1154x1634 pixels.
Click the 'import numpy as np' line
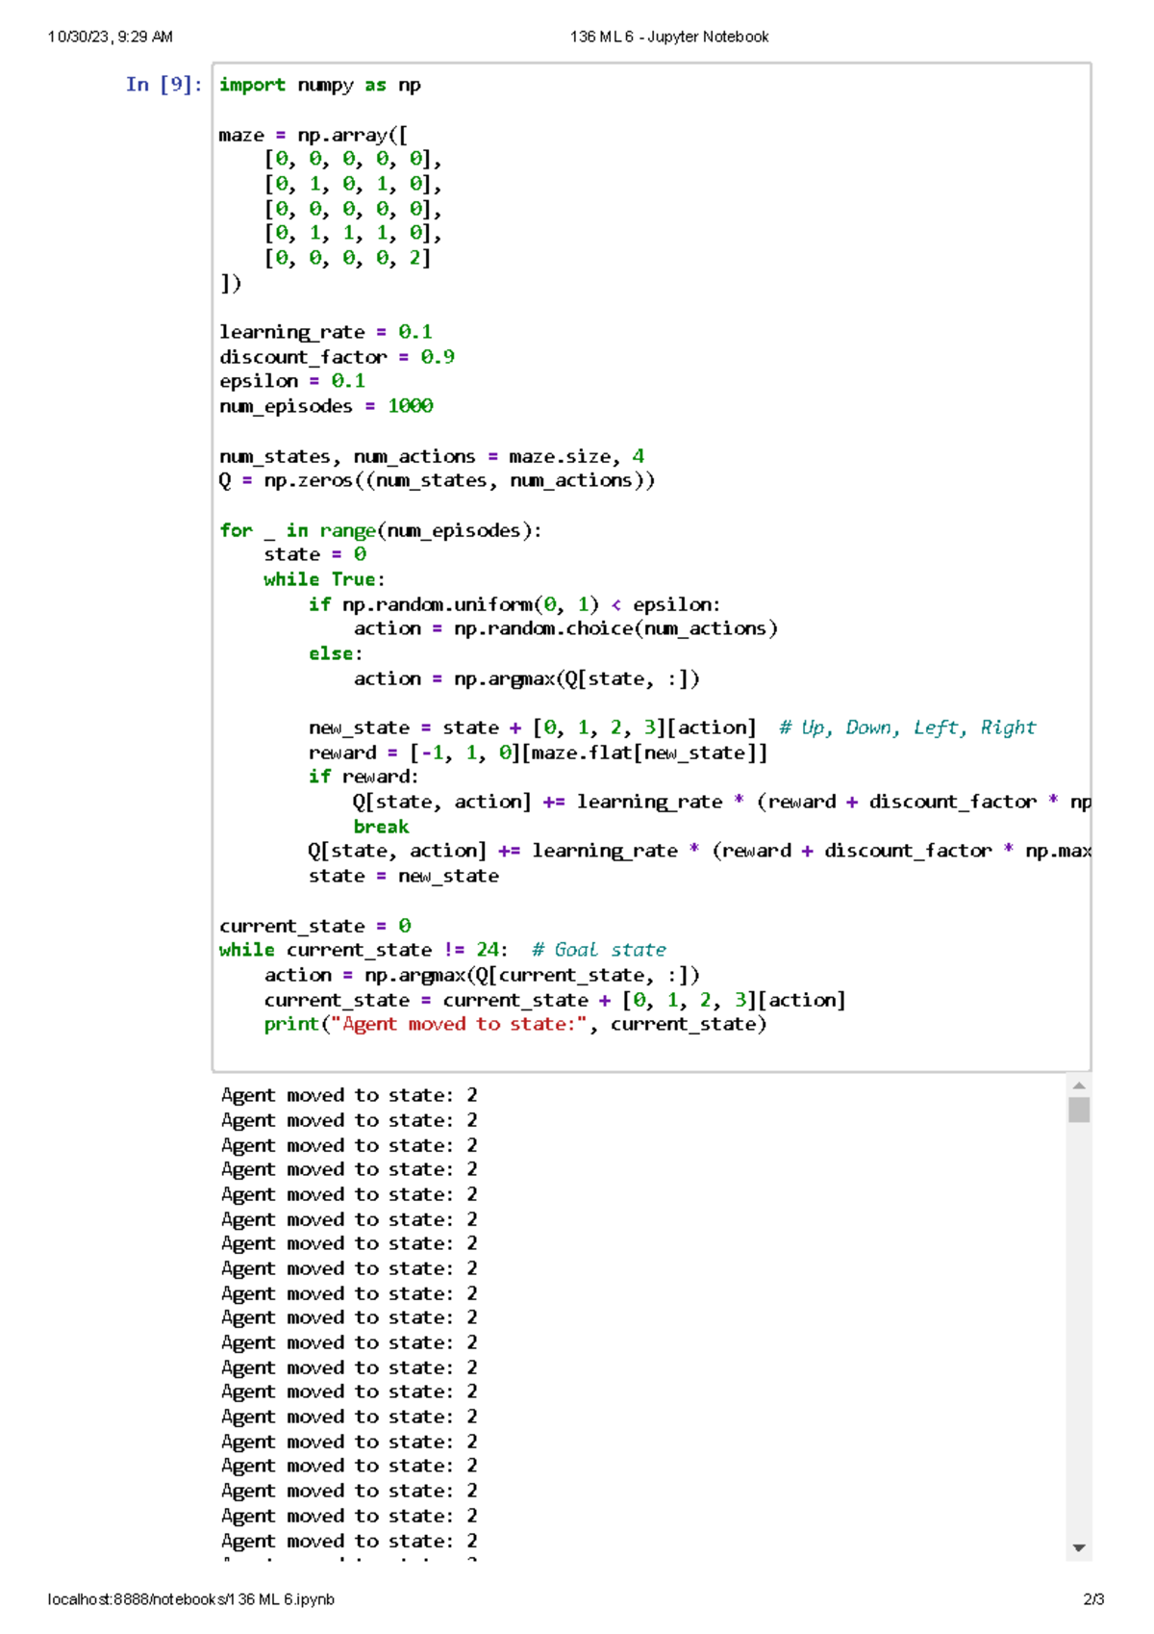(x=319, y=85)
